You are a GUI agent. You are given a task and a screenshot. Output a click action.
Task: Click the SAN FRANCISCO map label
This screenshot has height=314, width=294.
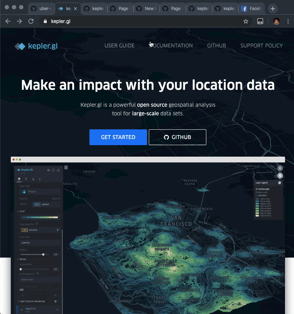point(176,221)
